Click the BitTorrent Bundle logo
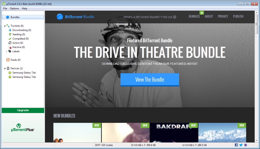 click(75, 17)
